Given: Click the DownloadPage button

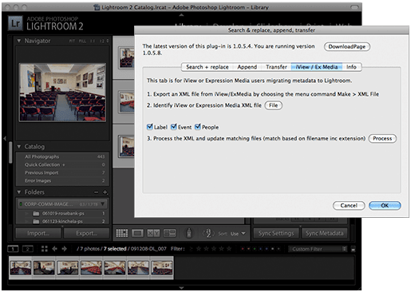Looking at the screenshot, I should 347,47.
